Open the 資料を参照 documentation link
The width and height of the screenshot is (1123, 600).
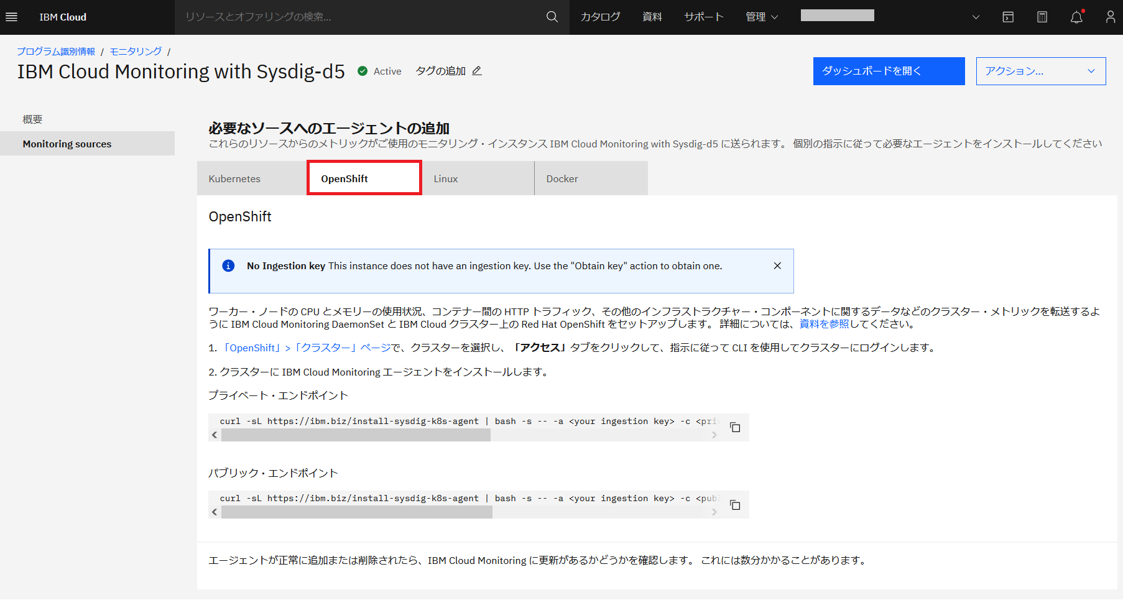(x=824, y=324)
